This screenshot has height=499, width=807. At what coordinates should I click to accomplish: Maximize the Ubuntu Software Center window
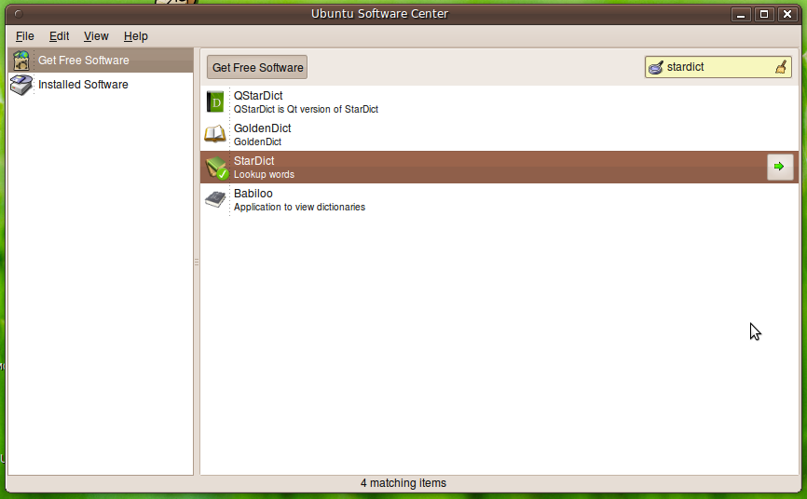(x=764, y=14)
